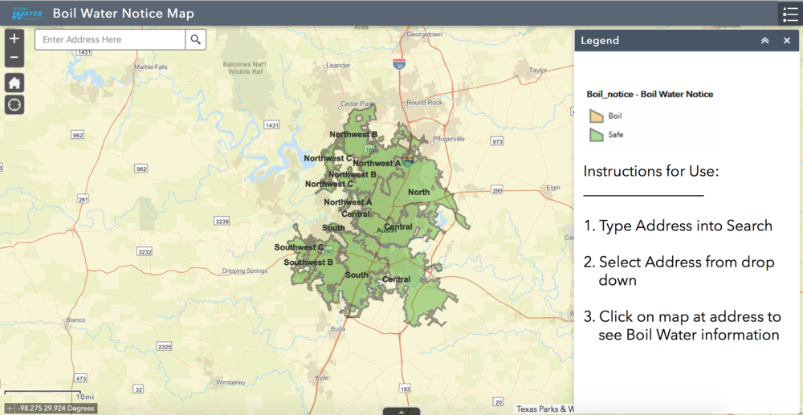Click the Boil Water Notice Map title

click(123, 14)
